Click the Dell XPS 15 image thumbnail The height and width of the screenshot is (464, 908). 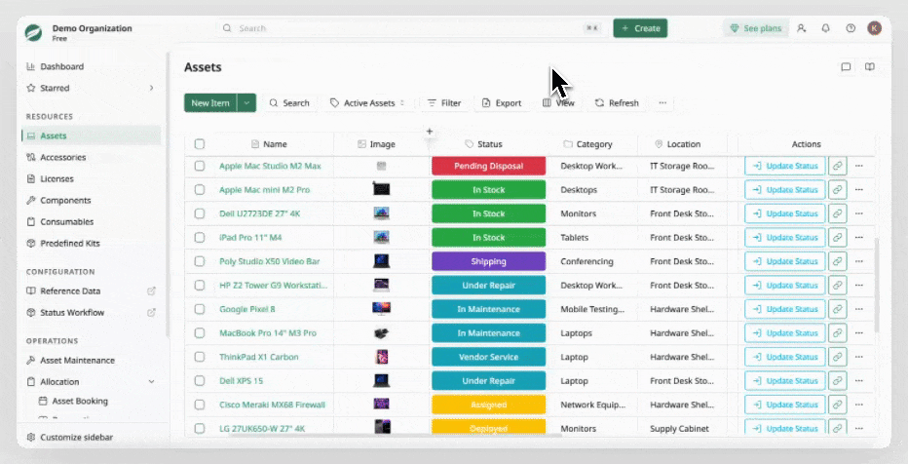[x=381, y=381]
